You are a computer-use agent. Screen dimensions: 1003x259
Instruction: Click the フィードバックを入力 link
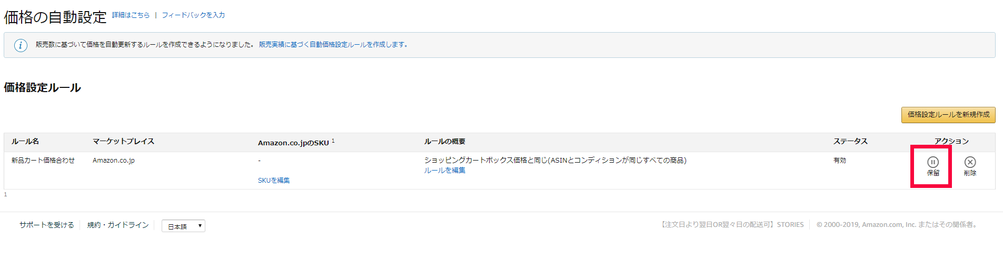(x=193, y=15)
